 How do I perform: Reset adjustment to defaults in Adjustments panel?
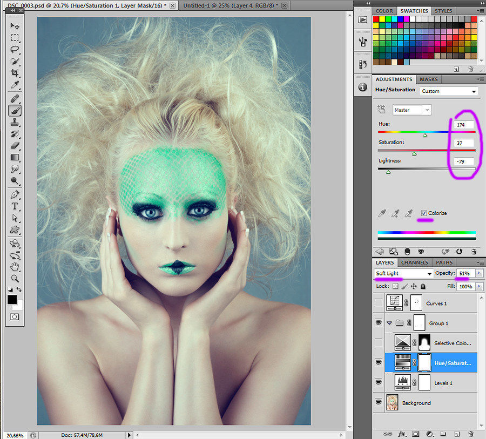(x=460, y=252)
